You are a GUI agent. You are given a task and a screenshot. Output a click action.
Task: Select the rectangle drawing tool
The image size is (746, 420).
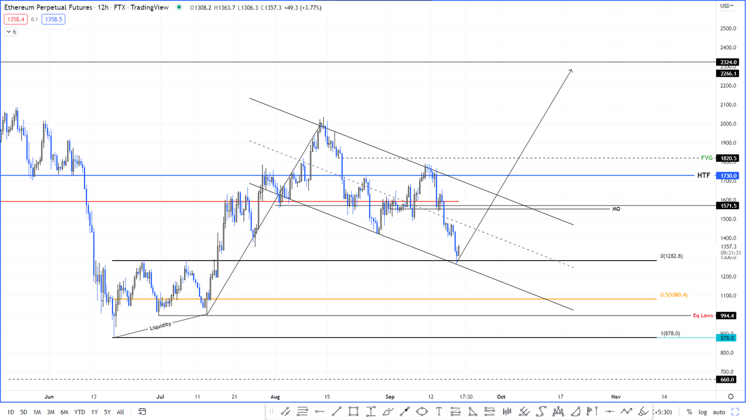pyautogui.click(x=354, y=411)
